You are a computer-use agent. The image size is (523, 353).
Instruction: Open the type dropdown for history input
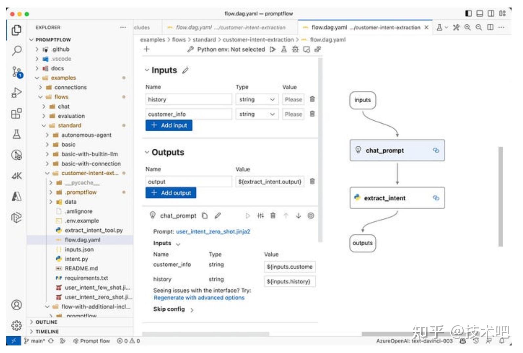tap(257, 99)
